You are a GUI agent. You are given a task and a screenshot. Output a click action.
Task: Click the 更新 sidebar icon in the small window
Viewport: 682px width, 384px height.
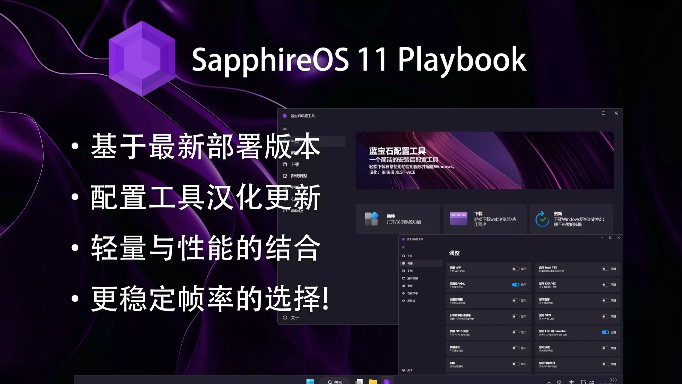coord(403,286)
